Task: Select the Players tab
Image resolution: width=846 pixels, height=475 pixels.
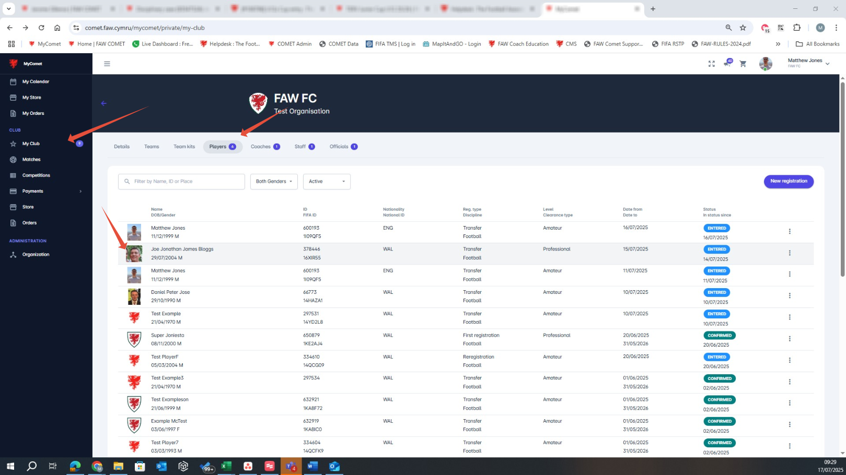Action: click(x=223, y=147)
